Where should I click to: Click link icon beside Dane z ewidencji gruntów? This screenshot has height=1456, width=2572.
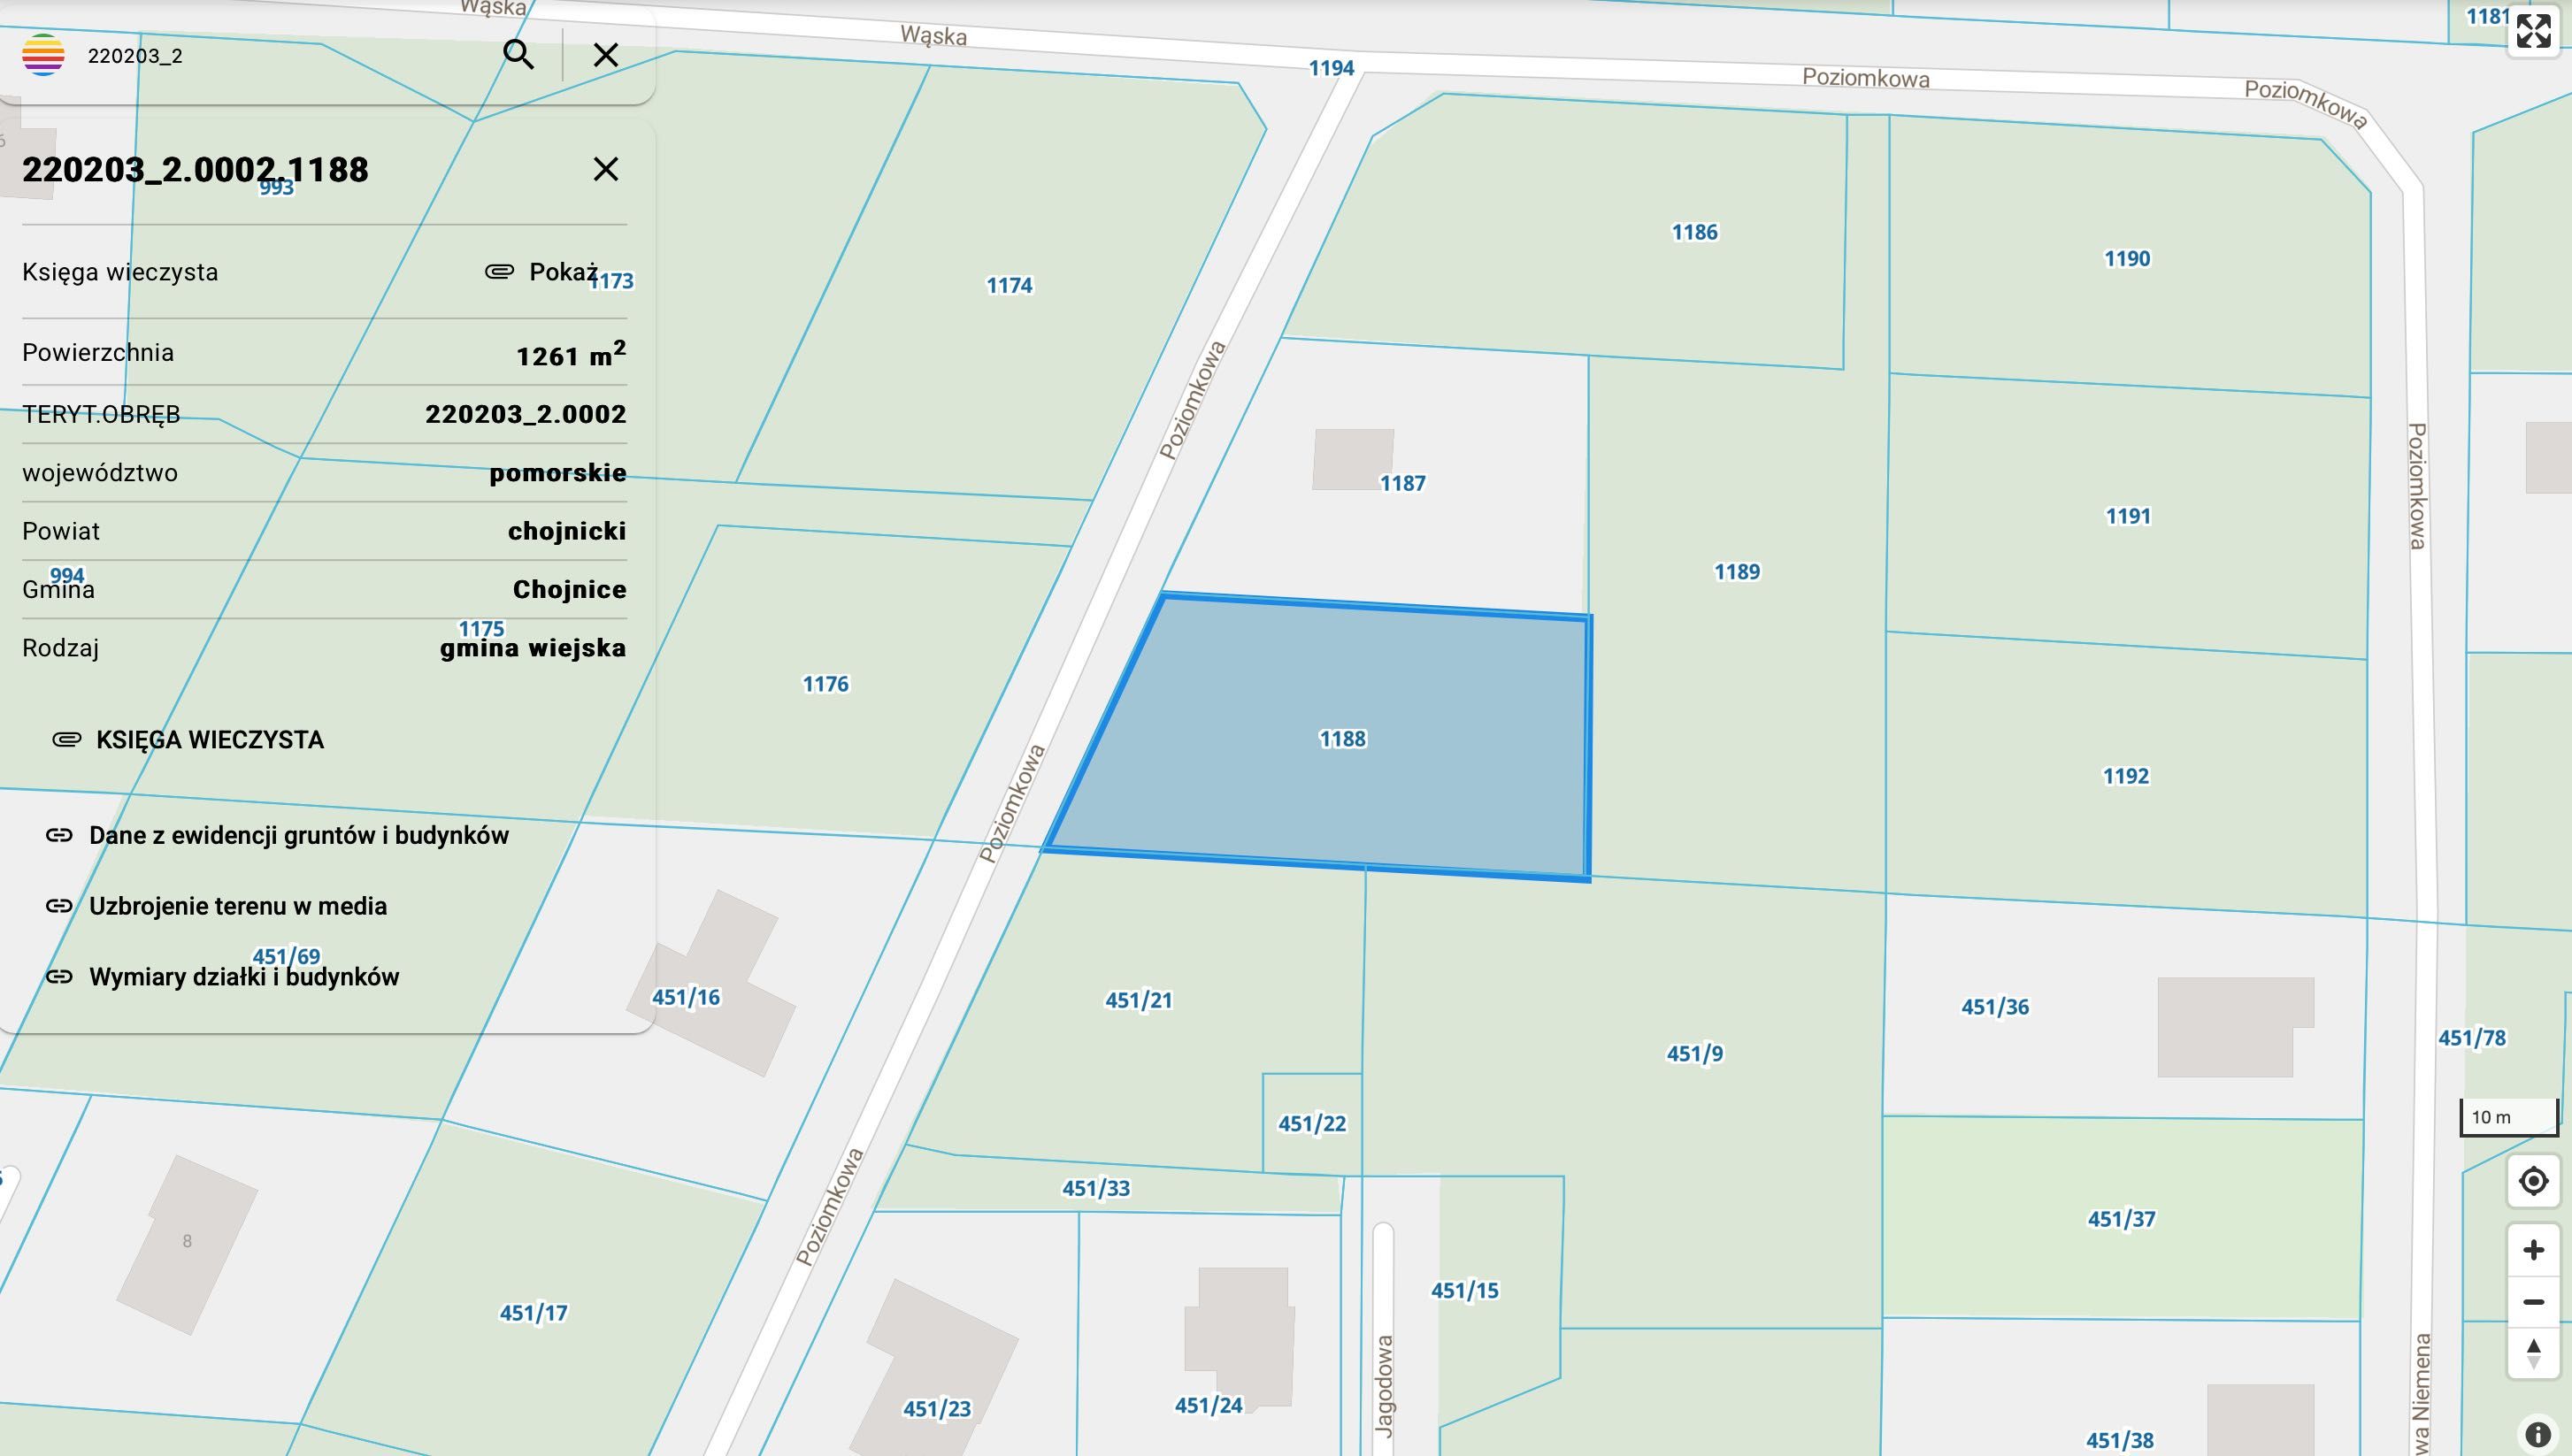tap(59, 836)
